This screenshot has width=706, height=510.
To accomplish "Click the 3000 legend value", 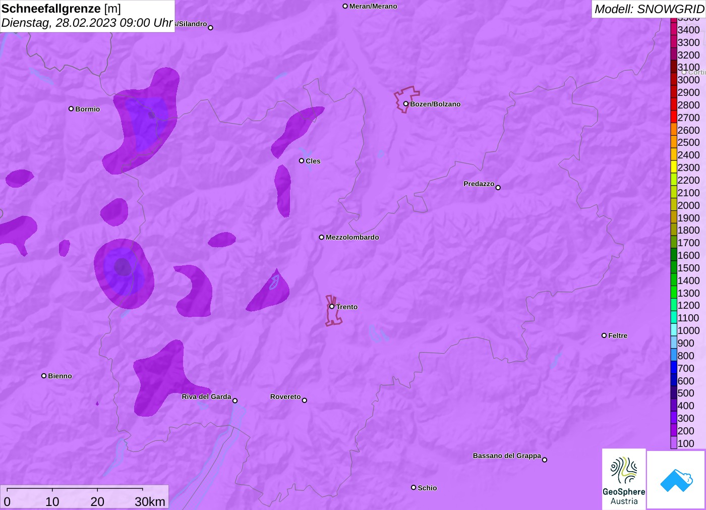I will (688, 80).
